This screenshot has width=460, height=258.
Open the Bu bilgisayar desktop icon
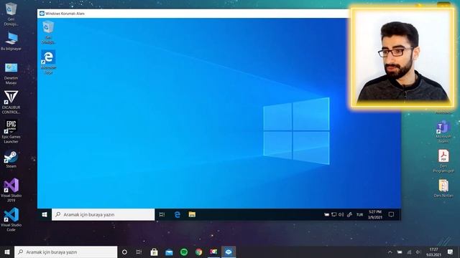11,42
